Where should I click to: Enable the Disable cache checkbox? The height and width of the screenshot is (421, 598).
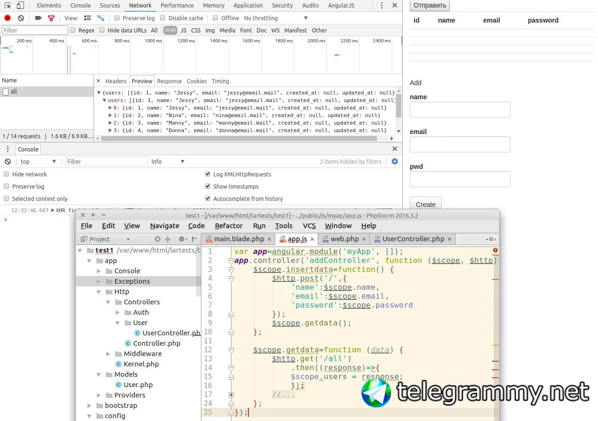163,18
